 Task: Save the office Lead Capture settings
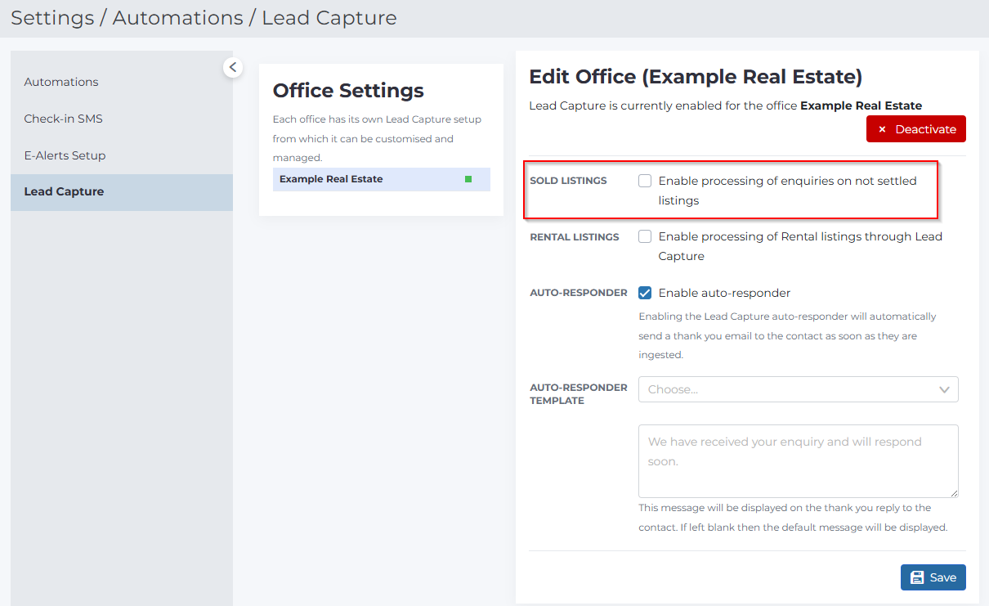tap(933, 577)
